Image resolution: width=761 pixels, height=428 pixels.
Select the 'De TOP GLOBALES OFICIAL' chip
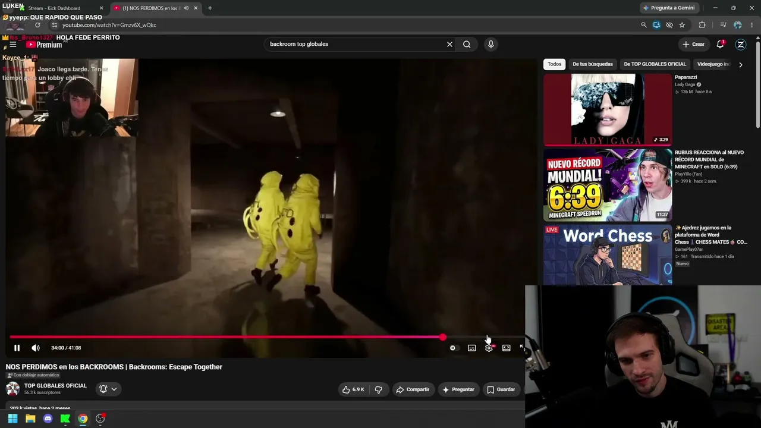(655, 64)
